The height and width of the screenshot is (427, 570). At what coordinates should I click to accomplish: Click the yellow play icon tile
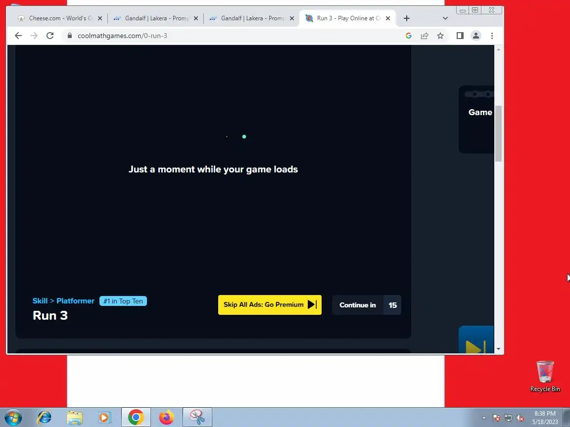tap(476, 340)
